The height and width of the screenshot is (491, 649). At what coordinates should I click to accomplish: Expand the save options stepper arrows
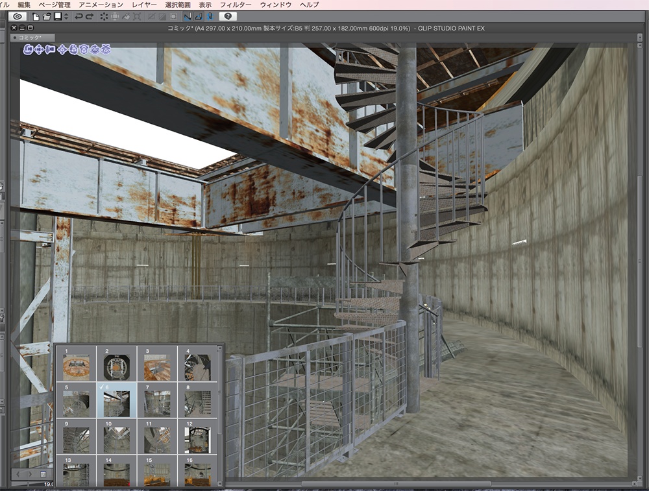[x=66, y=17]
